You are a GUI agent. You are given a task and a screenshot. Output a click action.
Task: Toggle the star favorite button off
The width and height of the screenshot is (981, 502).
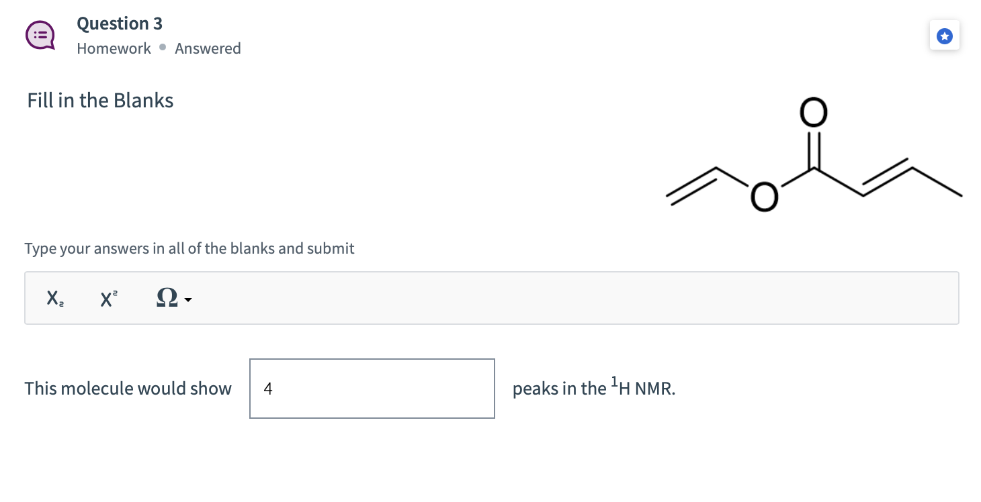point(945,36)
